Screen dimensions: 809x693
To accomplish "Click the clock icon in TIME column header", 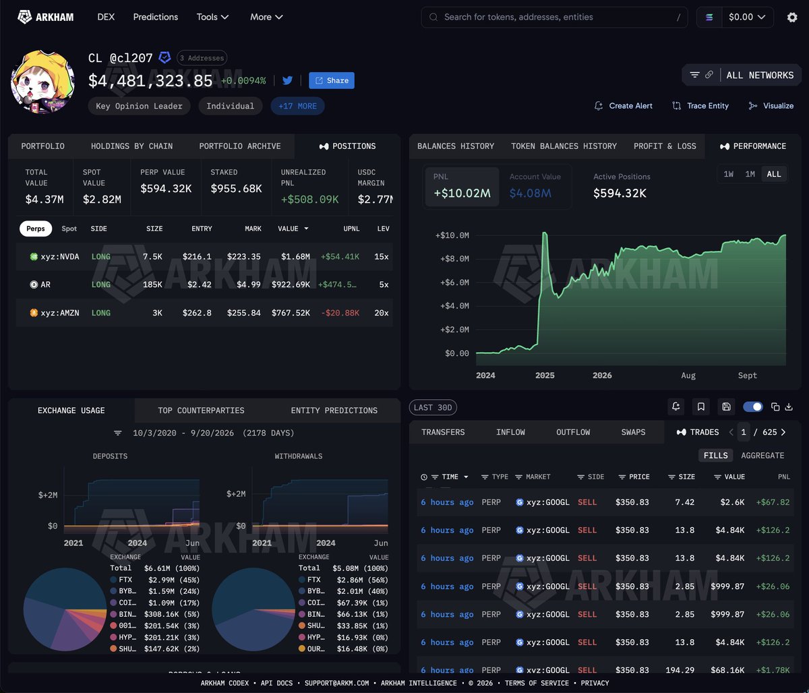I will coord(424,477).
